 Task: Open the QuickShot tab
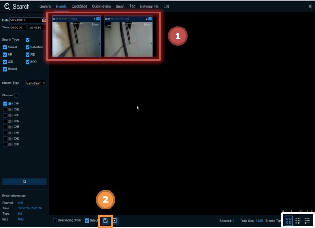pos(78,7)
